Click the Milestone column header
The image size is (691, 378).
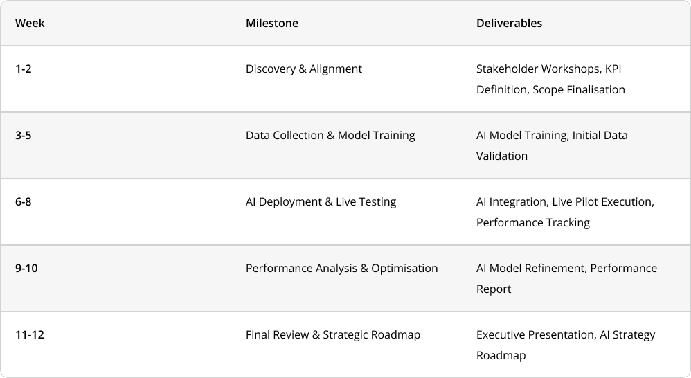click(272, 23)
